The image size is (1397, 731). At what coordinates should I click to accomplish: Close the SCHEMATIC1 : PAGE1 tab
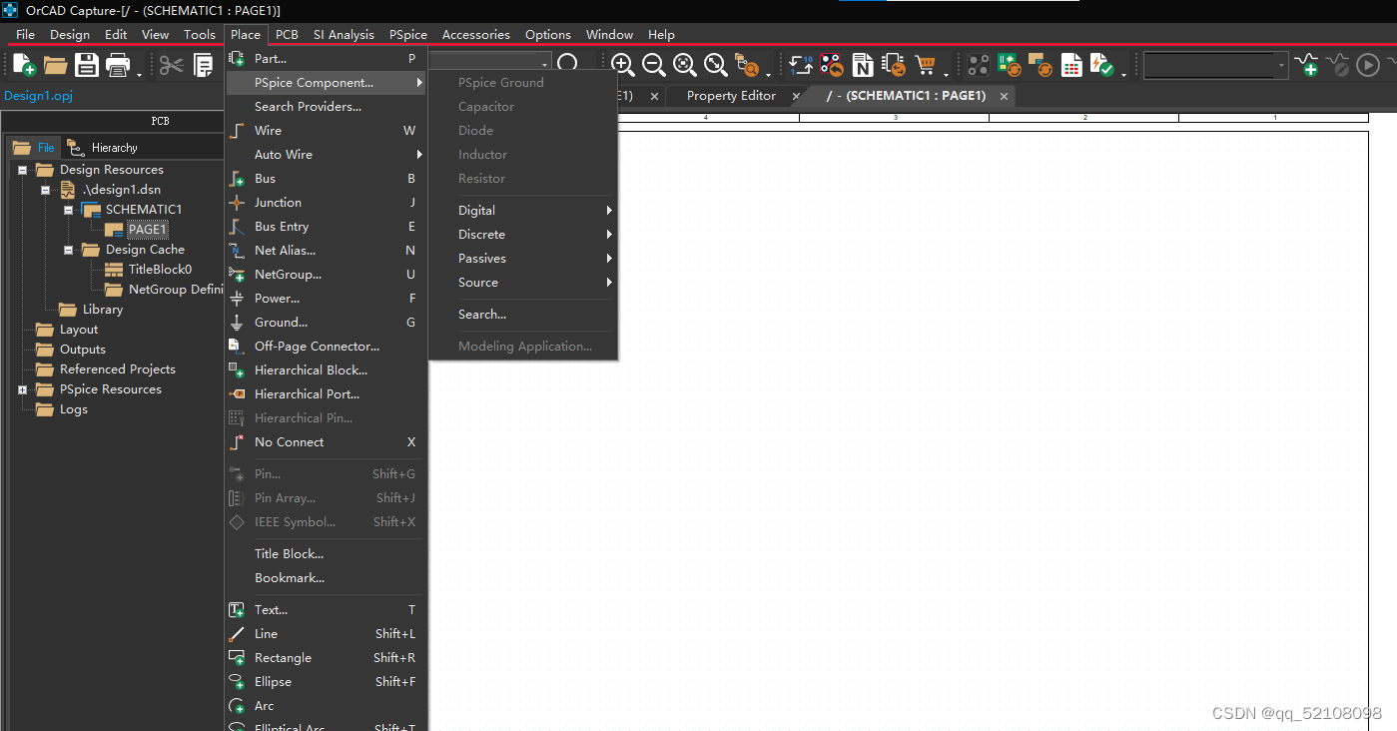coord(1004,96)
